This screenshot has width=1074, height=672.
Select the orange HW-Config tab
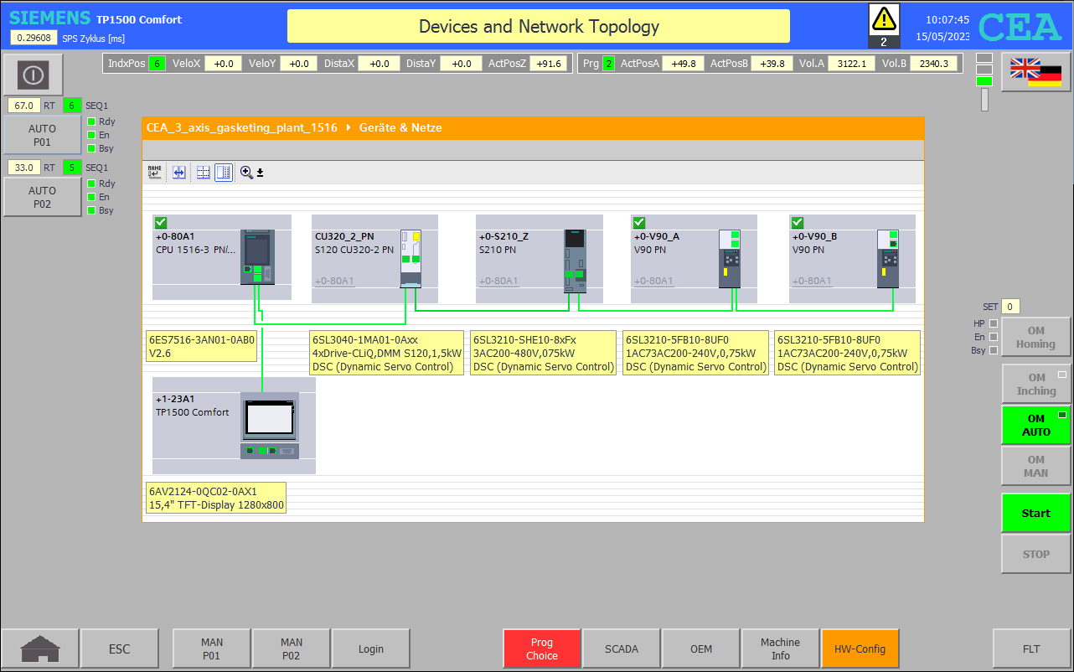click(860, 649)
